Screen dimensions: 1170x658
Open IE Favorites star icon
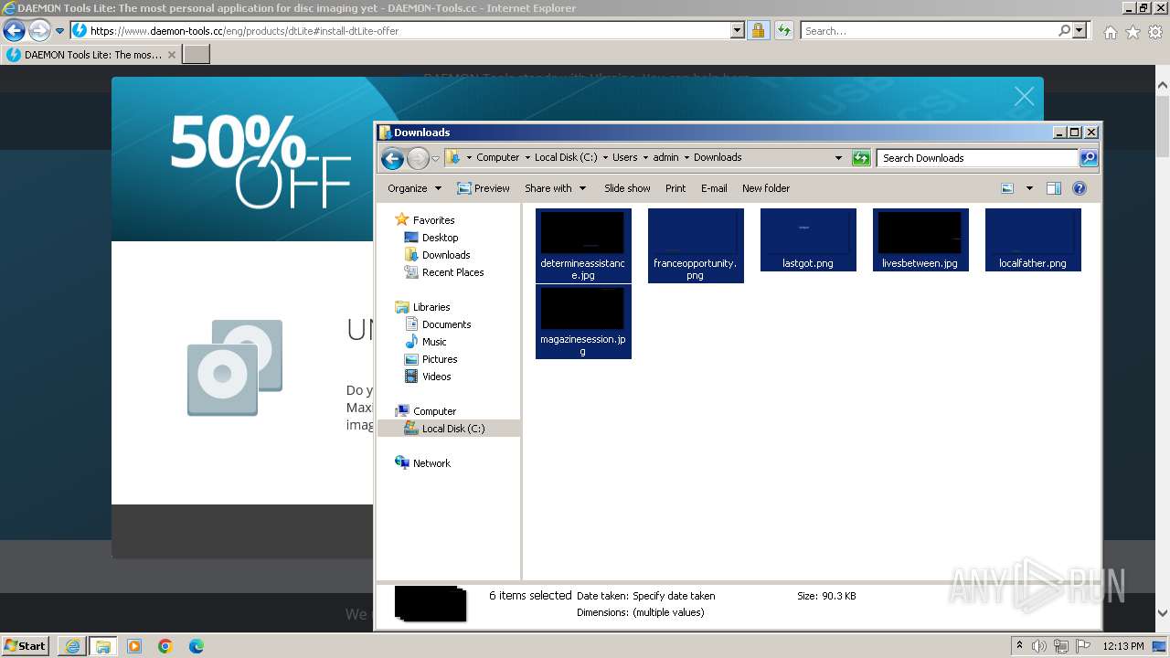[1133, 32]
